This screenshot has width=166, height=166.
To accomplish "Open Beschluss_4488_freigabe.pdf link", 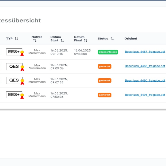I will click(145, 66).
